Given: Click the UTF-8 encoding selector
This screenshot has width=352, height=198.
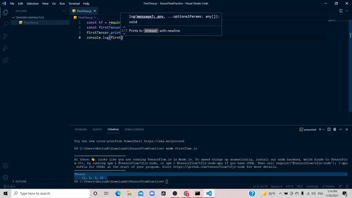Looking at the screenshot, I should tap(289, 186).
